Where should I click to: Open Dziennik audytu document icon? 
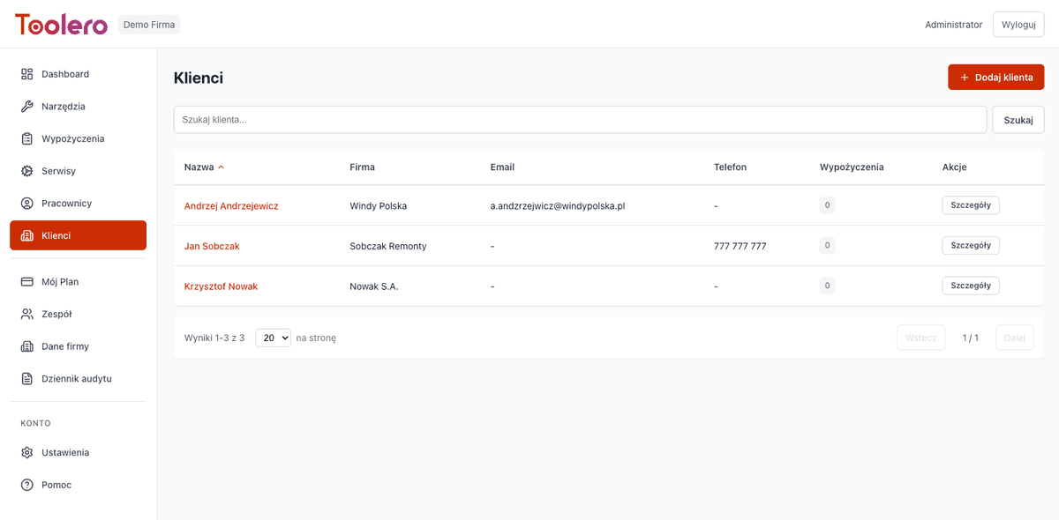26,378
